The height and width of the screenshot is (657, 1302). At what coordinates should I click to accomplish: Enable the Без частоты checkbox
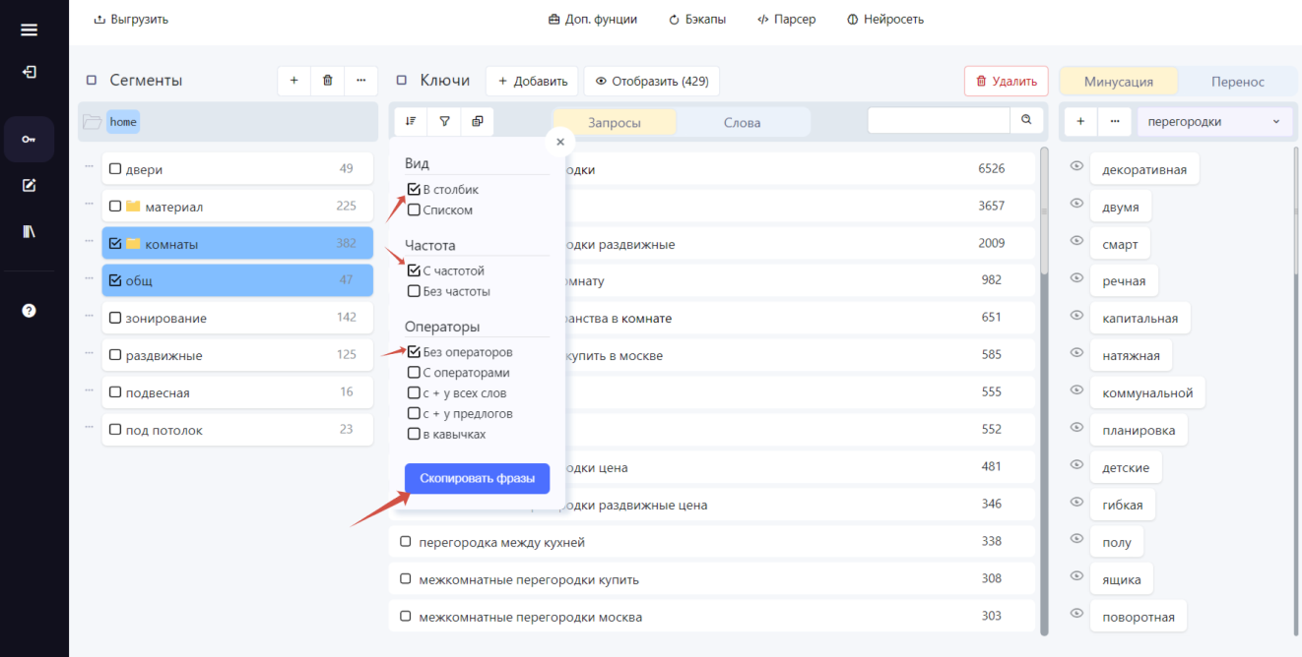coord(414,291)
